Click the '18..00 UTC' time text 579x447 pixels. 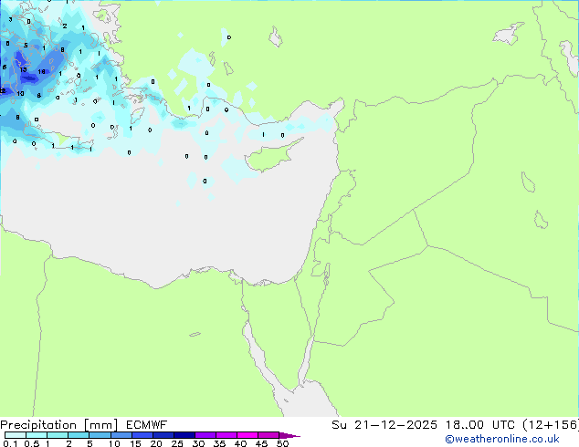[x=480, y=425]
